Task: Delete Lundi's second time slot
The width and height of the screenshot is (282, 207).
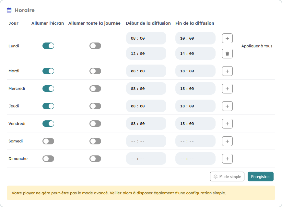Action: [x=227, y=54]
